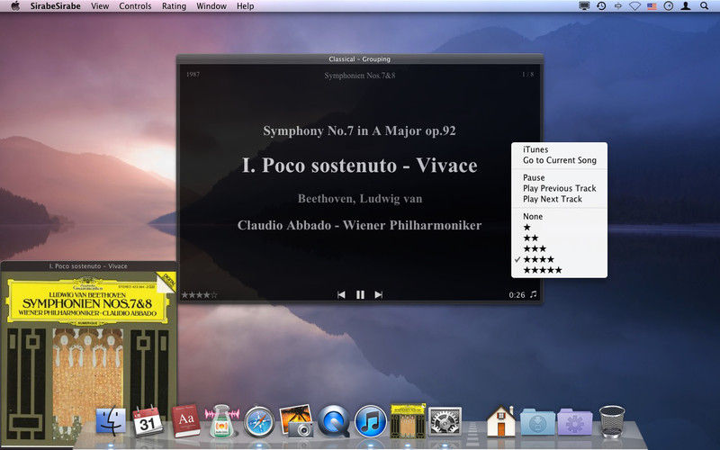Open the Controls menu
The image size is (720, 450).
[135, 6]
